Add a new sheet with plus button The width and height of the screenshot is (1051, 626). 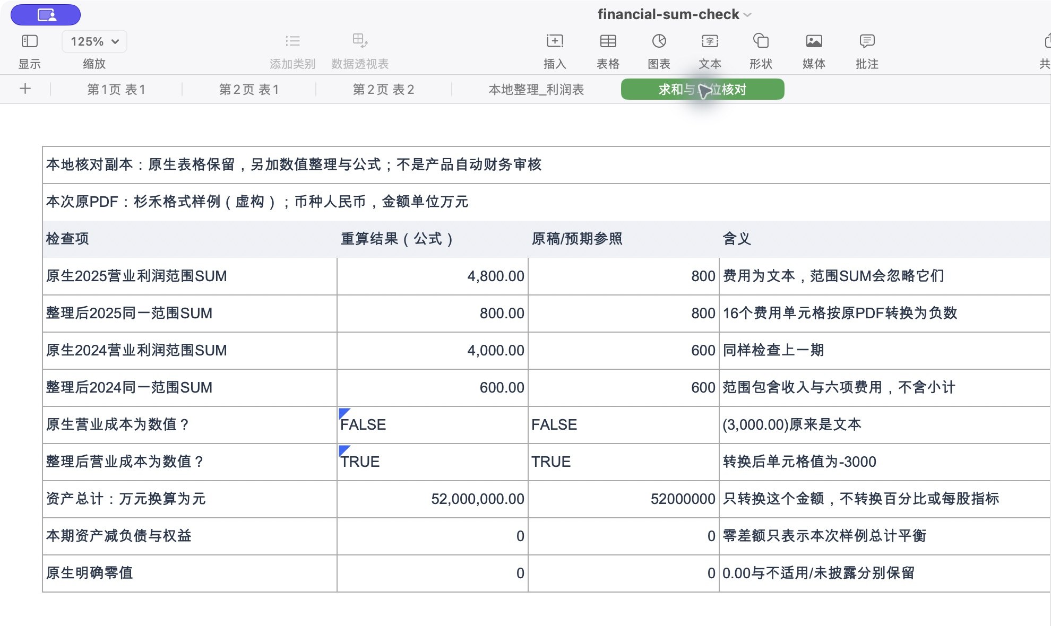point(25,89)
